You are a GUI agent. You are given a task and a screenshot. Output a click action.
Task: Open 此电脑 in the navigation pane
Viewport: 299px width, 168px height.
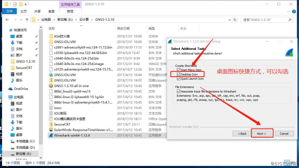(x=18, y=97)
